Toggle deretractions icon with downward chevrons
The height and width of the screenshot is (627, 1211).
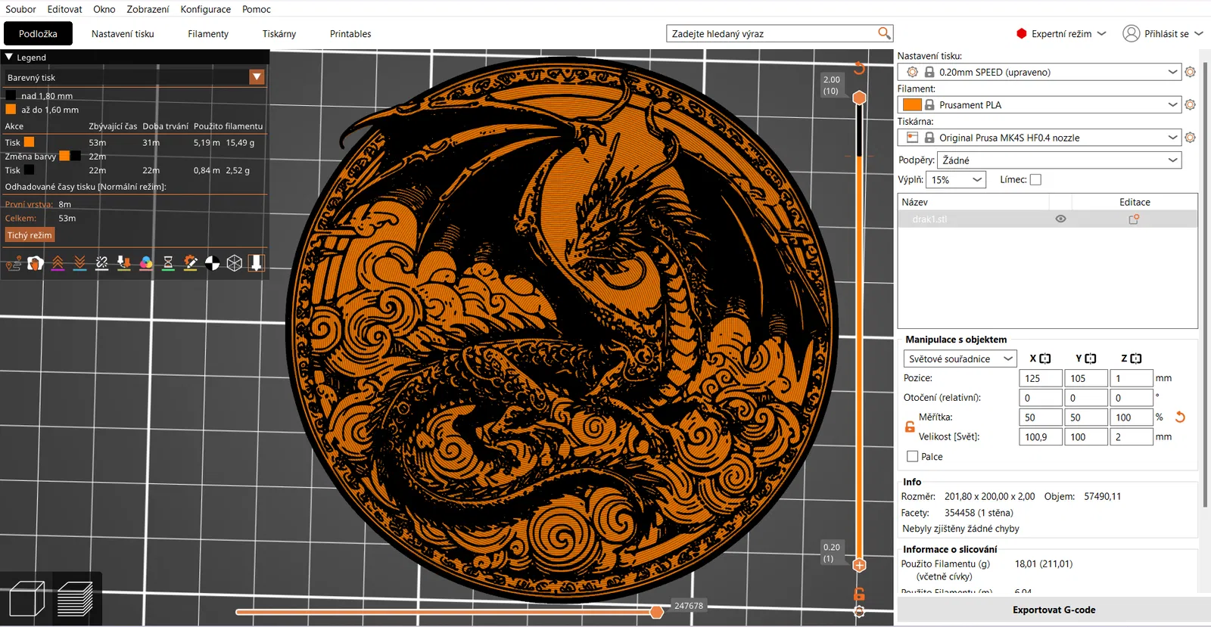79,263
